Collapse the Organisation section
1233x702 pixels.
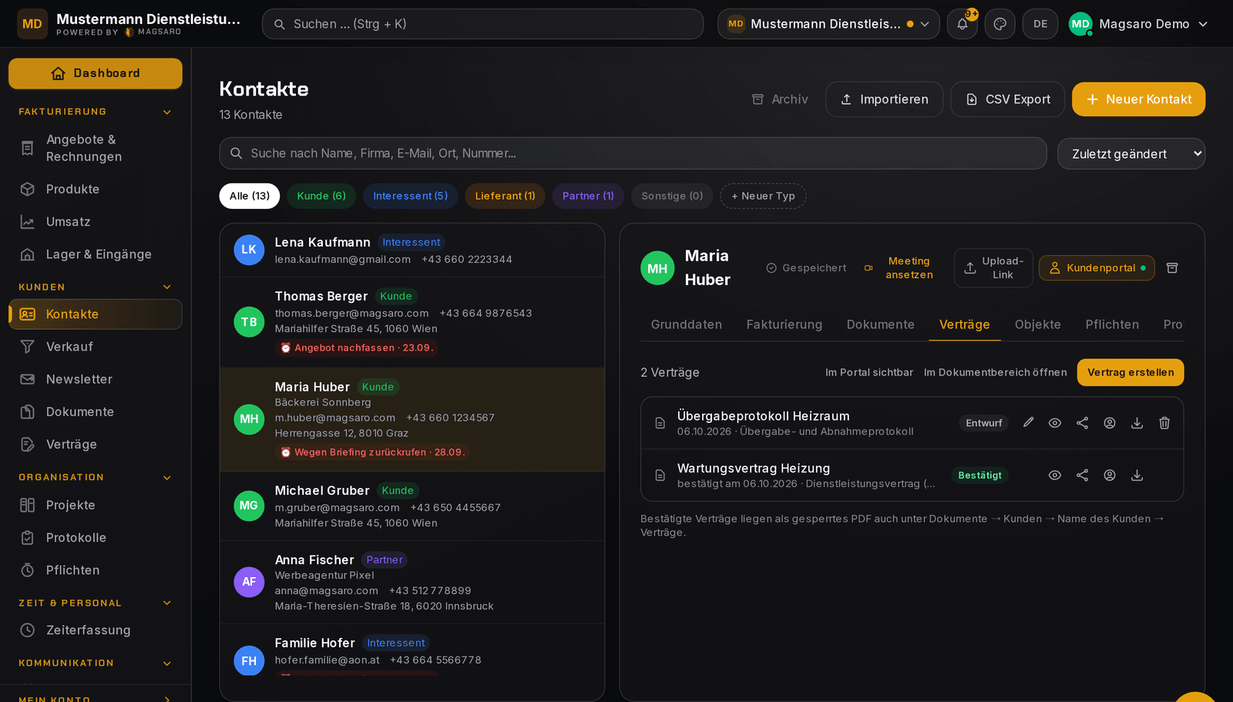pos(96,478)
